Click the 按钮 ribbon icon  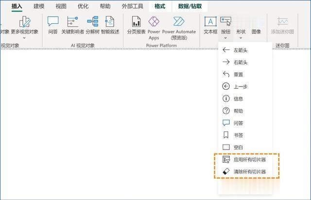[225, 21]
